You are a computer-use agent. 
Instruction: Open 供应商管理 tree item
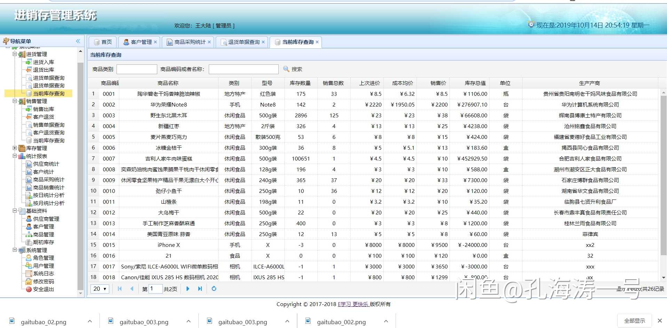[x=46, y=219]
